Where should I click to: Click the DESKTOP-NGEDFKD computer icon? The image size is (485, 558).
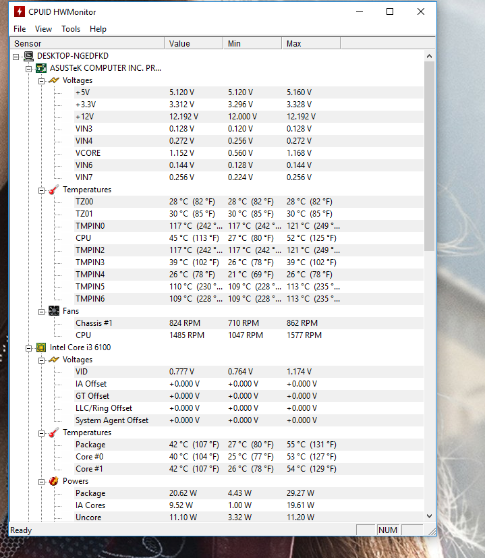coord(29,56)
